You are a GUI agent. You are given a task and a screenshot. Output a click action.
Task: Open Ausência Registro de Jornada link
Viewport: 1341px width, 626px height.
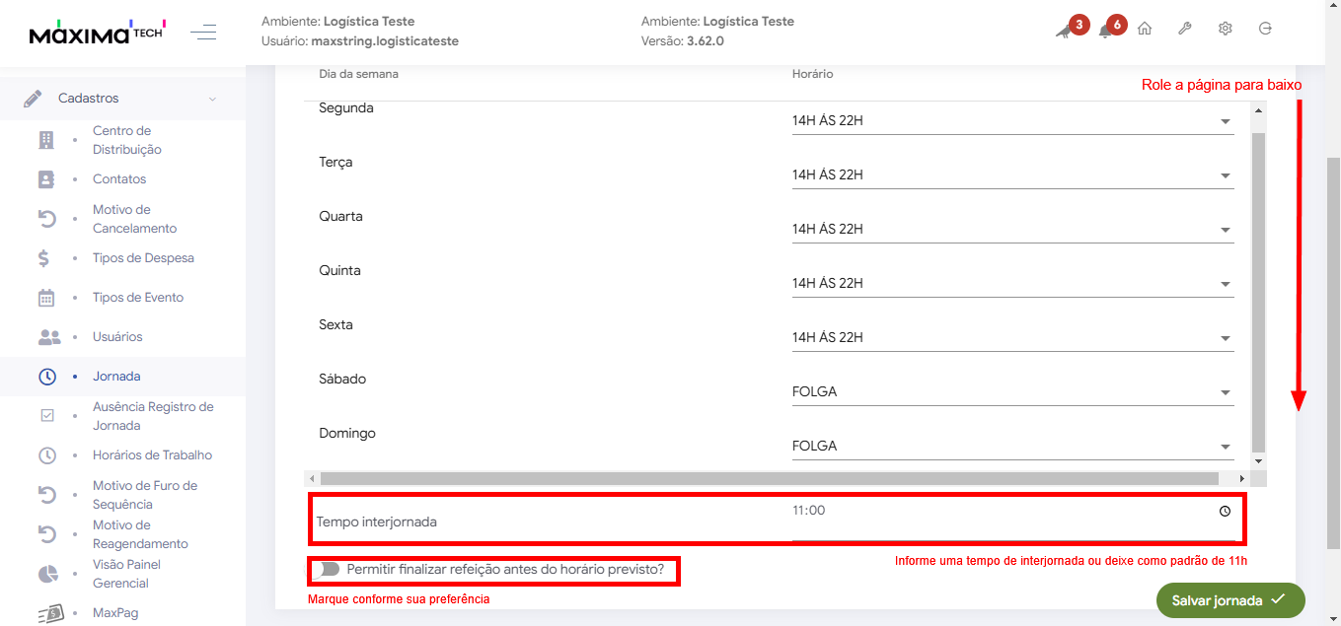(x=153, y=416)
